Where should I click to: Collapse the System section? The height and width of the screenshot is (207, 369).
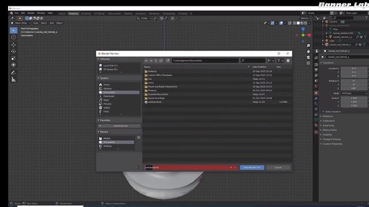103,78
